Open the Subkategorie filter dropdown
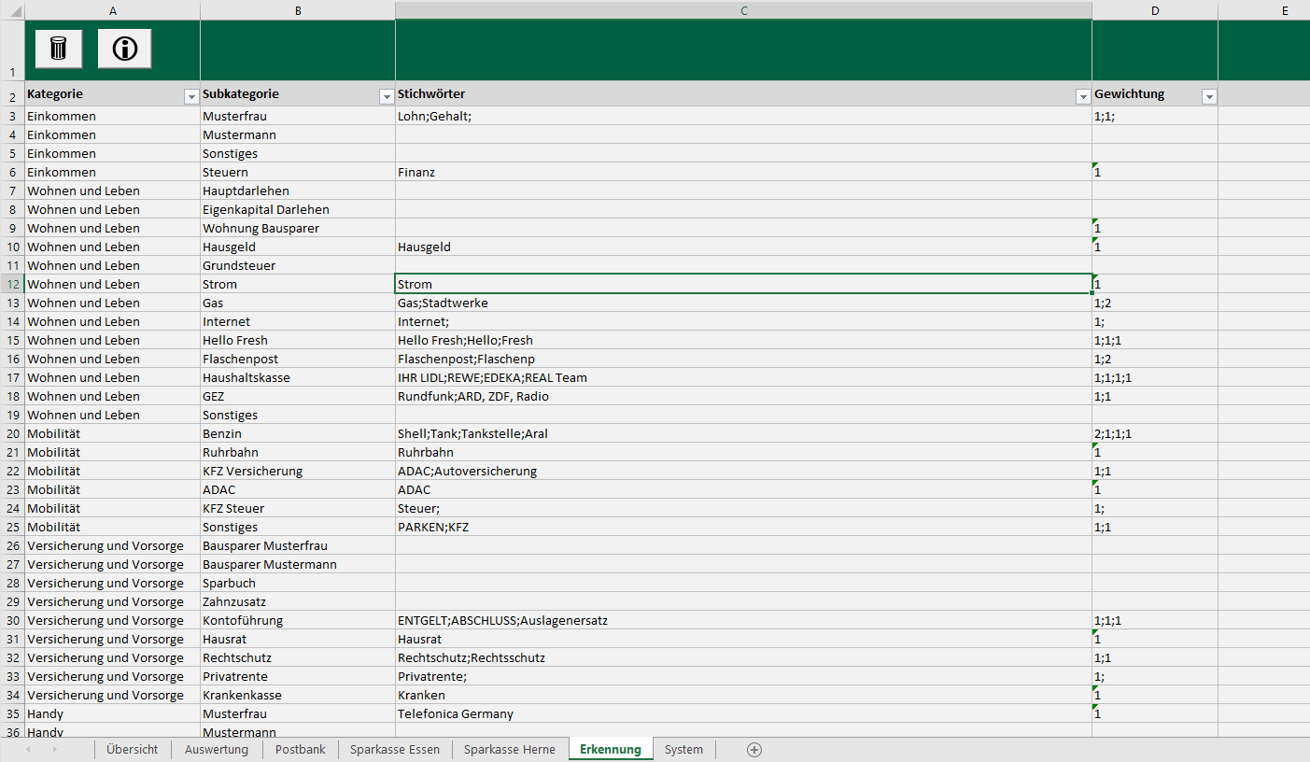 click(x=387, y=96)
